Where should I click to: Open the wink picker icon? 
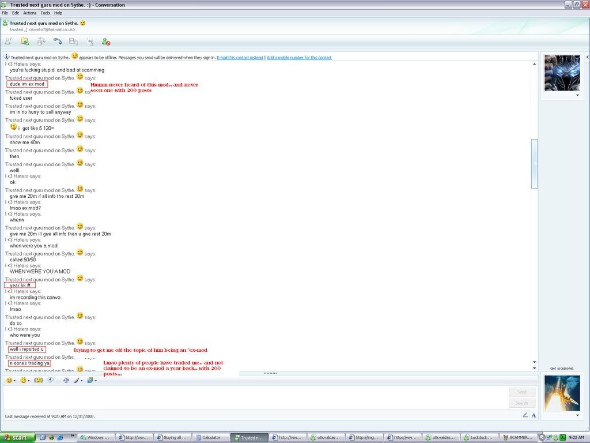23,380
